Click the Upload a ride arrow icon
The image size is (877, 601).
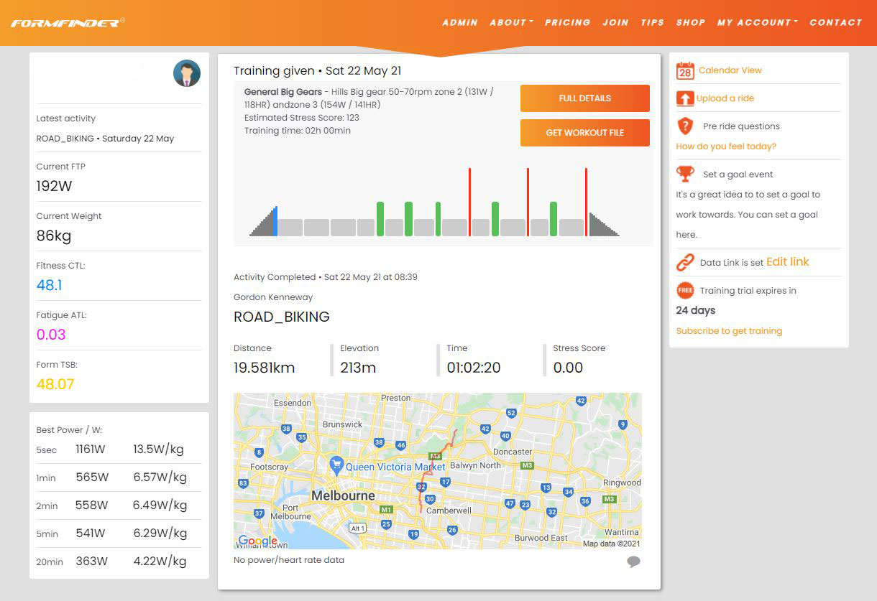point(685,98)
